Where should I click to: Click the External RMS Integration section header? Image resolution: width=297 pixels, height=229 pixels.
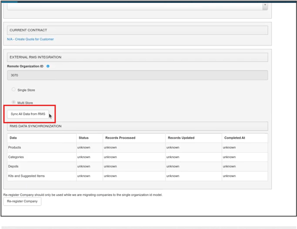pos(35,57)
